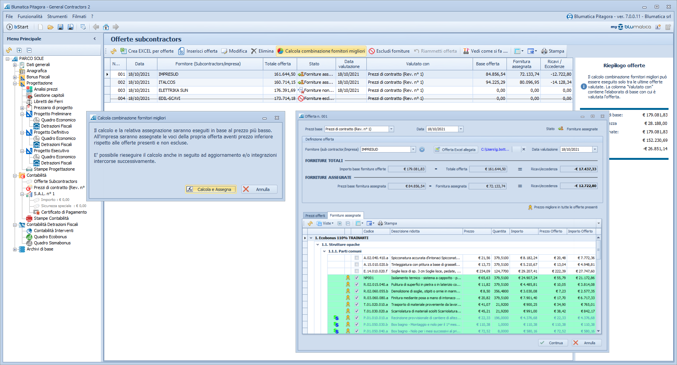The width and height of the screenshot is (677, 365).
Task: Save all using the double floppy icon
Action: (70, 27)
